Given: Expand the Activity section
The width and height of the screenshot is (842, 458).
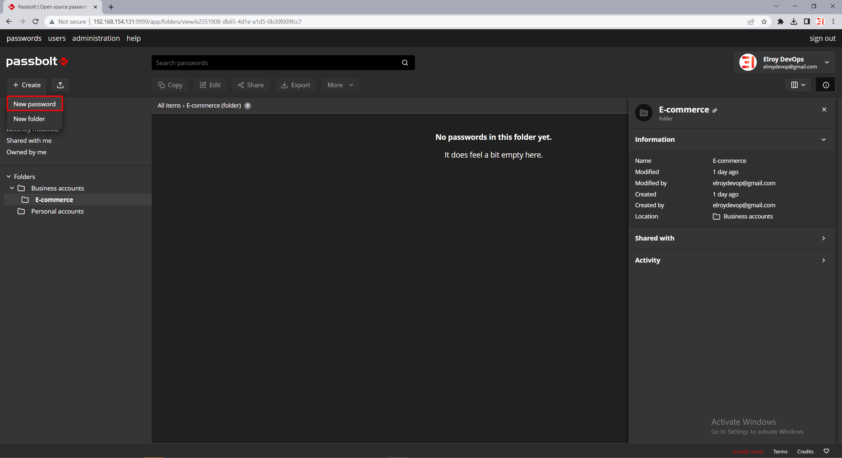Looking at the screenshot, I should coord(824,260).
